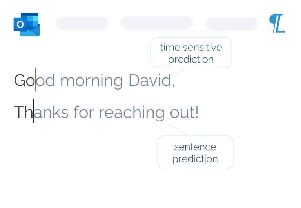Click the word "for" in the second line
This screenshot has height=208, width=301.
pyautogui.click(x=83, y=112)
